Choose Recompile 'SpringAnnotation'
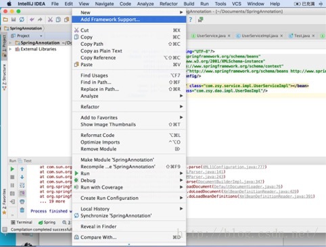 coord(129,167)
